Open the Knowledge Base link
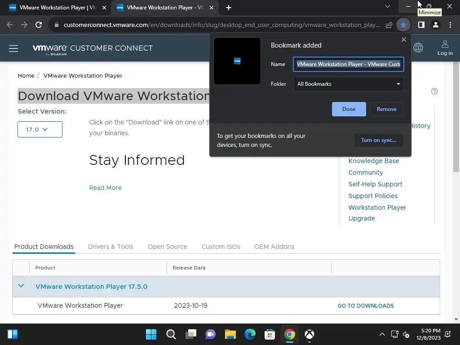This screenshot has width=460, height=345. [373, 161]
